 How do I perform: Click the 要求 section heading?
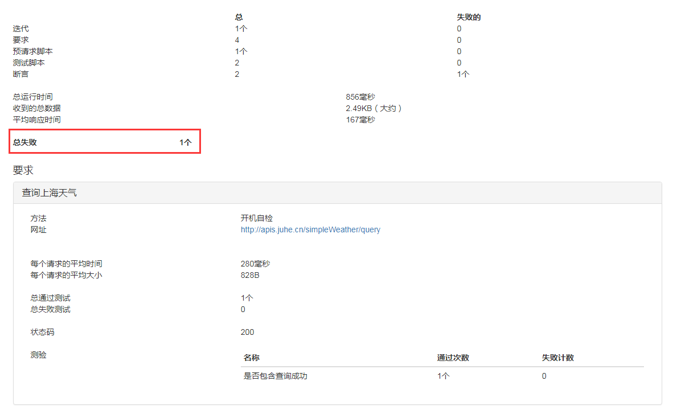(x=22, y=170)
